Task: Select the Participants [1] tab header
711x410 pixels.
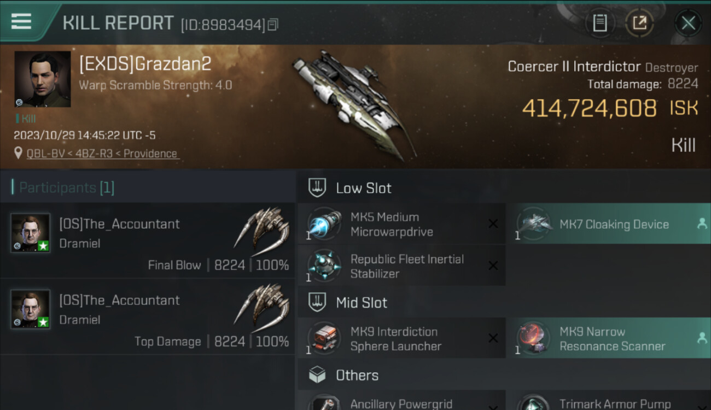Action: (67, 188)
